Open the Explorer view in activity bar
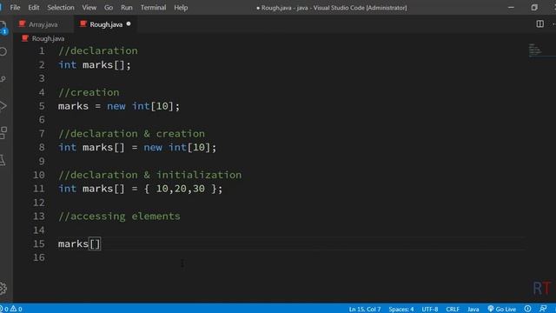Screen dimensions: 556x313 click(3, 27)
